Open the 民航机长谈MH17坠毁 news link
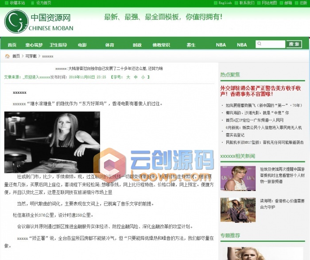The image size is (310, 260). point(265,142)
